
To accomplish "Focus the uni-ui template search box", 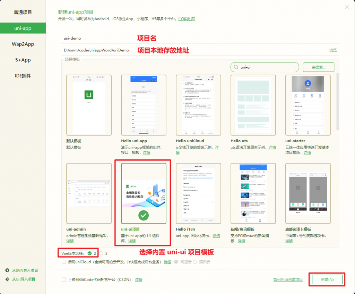I will (x=265, y=67).
